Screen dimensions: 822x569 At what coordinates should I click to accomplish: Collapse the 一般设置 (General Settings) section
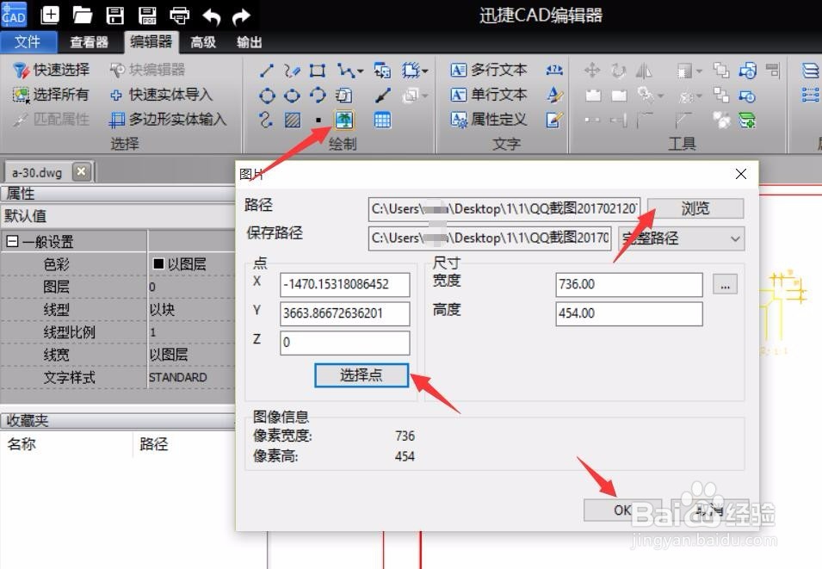(13, 242)
